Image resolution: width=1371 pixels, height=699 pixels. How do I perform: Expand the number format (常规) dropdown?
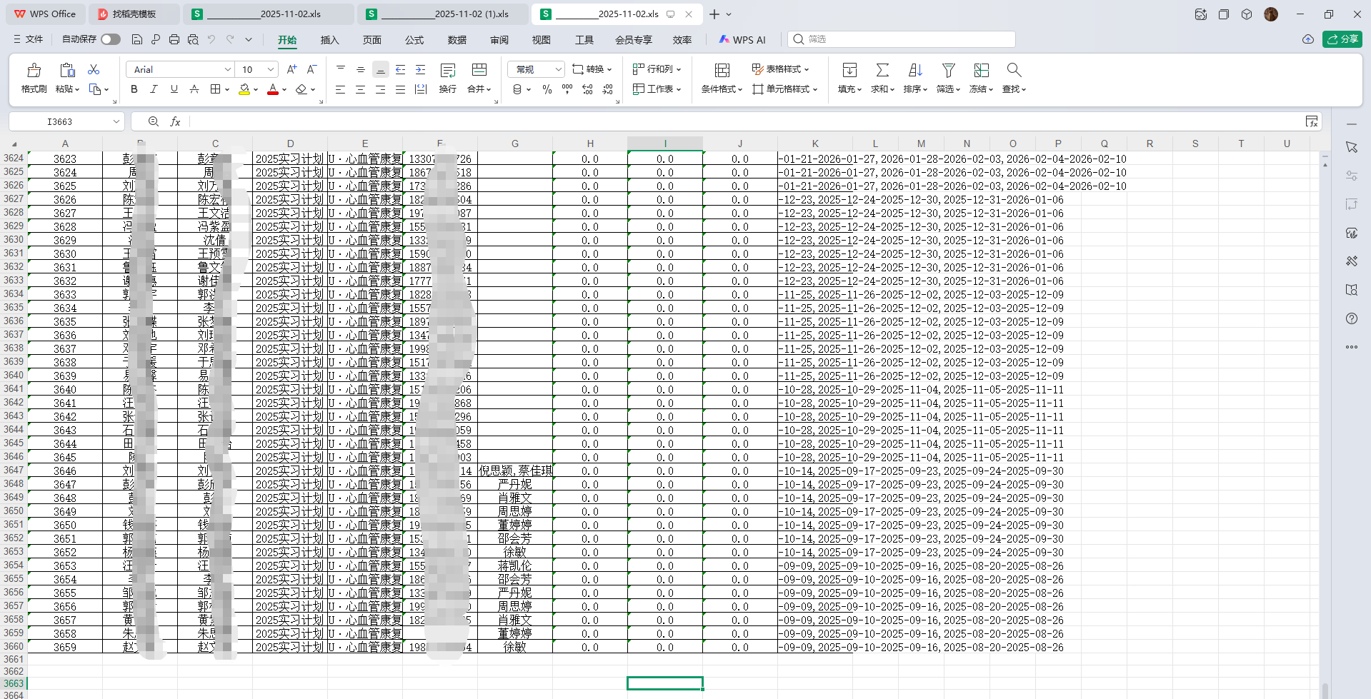(x=558, y=69)
